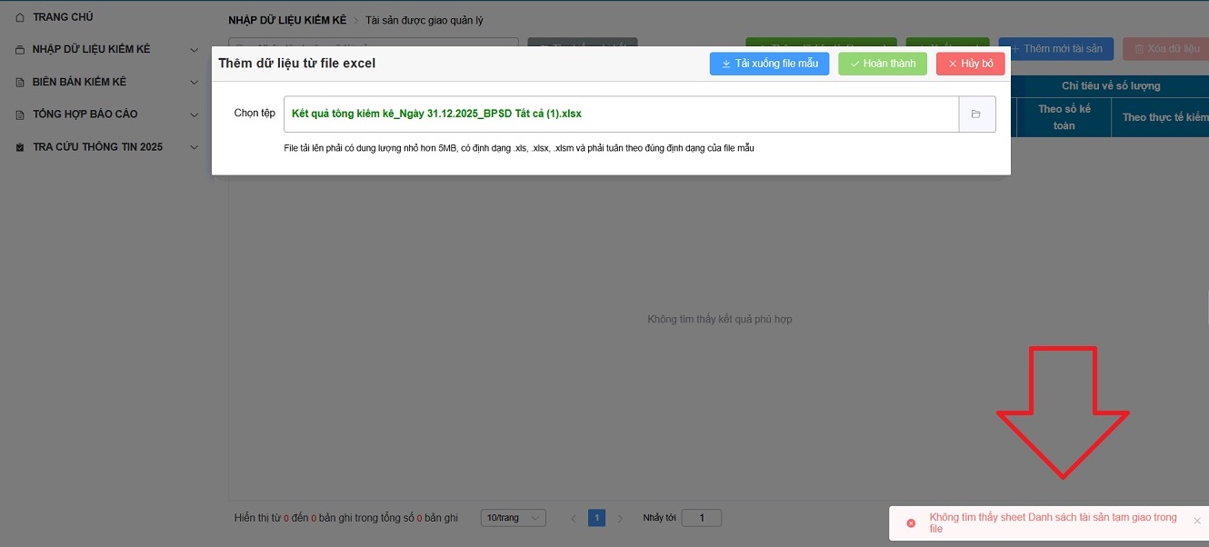Click the Thêm dữ liệu từ file excel title
1209x547 pixels.
pos(296,64)
